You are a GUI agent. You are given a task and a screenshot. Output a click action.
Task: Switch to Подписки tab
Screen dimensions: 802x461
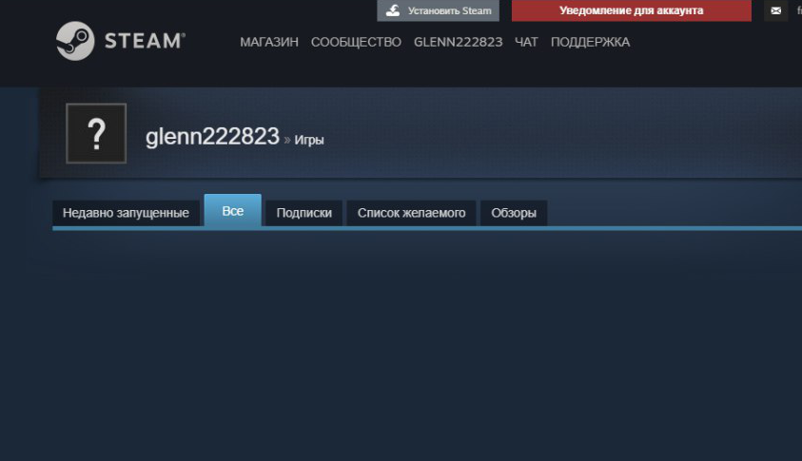click(303, 213)
